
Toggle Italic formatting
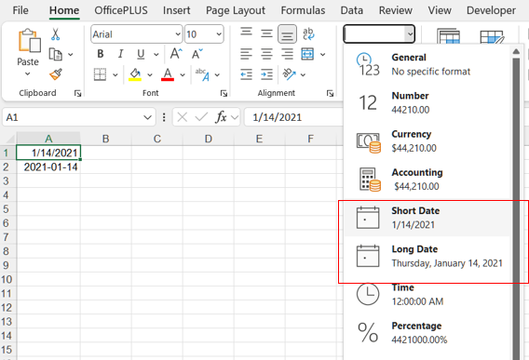(120, 54)
